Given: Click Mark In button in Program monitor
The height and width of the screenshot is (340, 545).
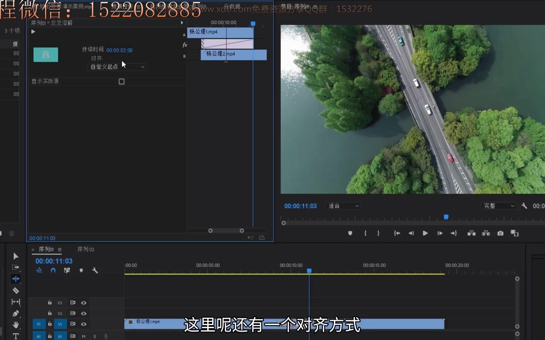Looking at the screenshot, I should (365, 233).
